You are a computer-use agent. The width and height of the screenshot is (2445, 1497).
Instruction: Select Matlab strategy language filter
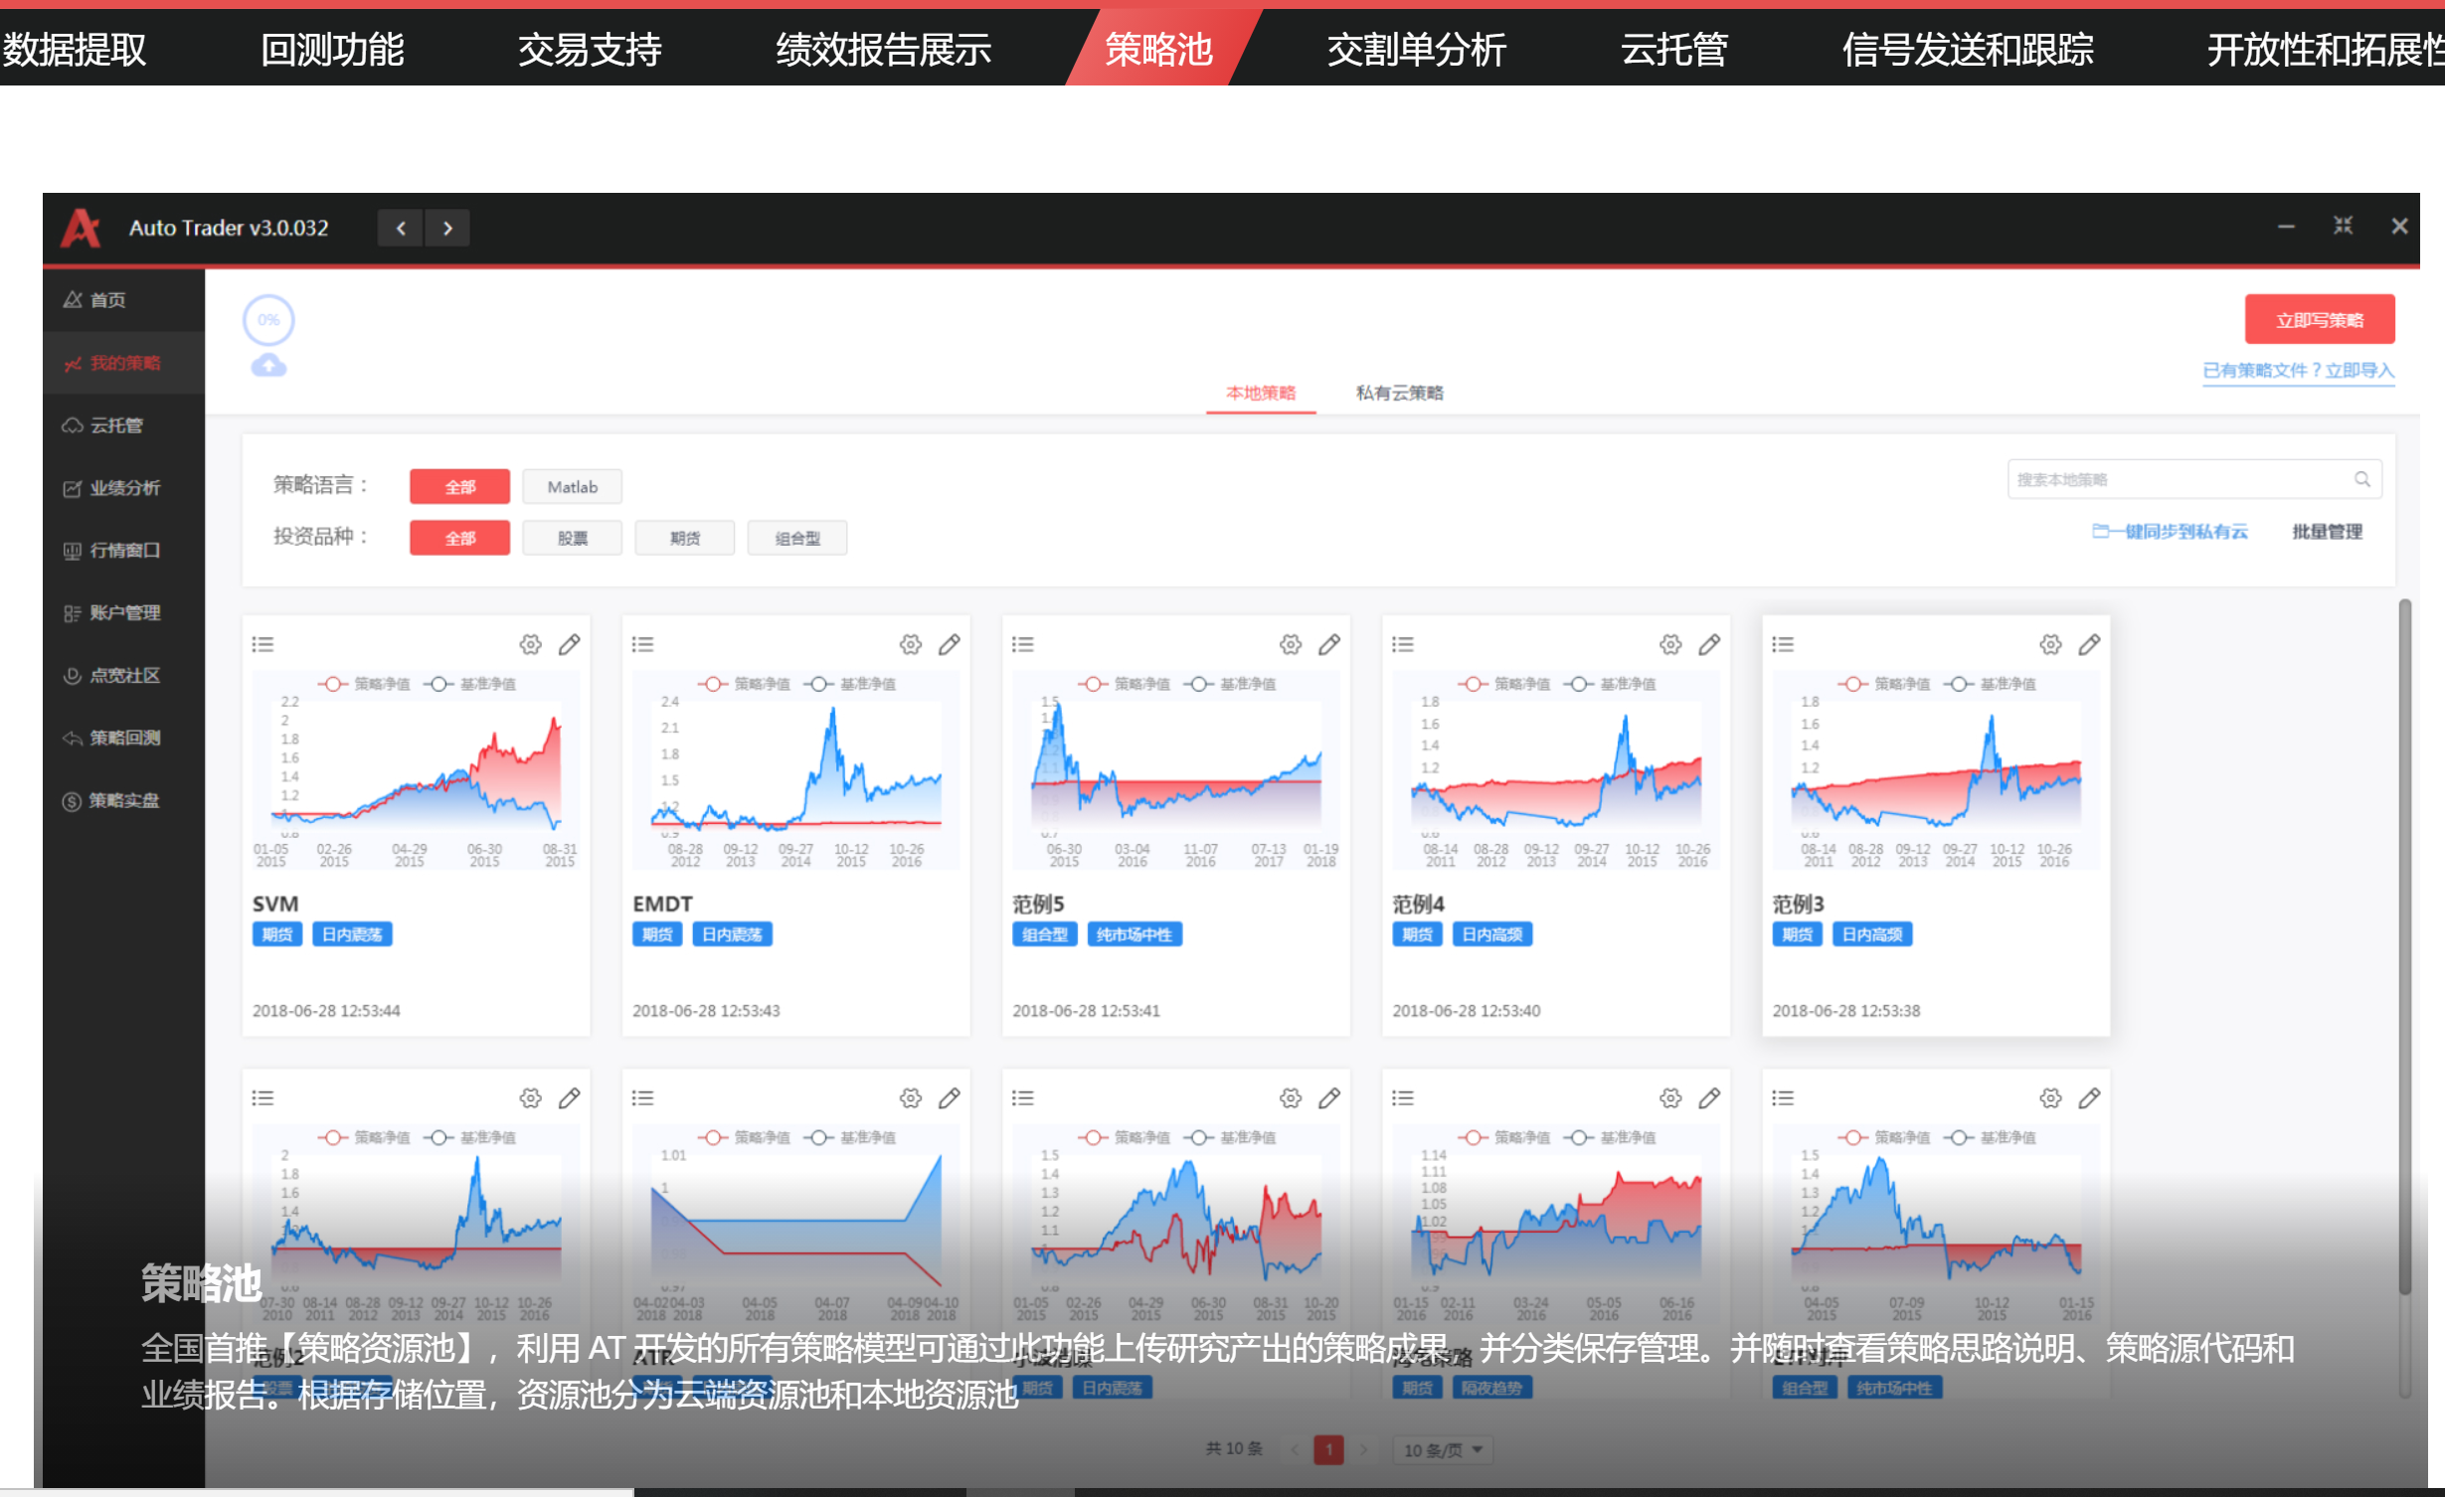point(572,487)
